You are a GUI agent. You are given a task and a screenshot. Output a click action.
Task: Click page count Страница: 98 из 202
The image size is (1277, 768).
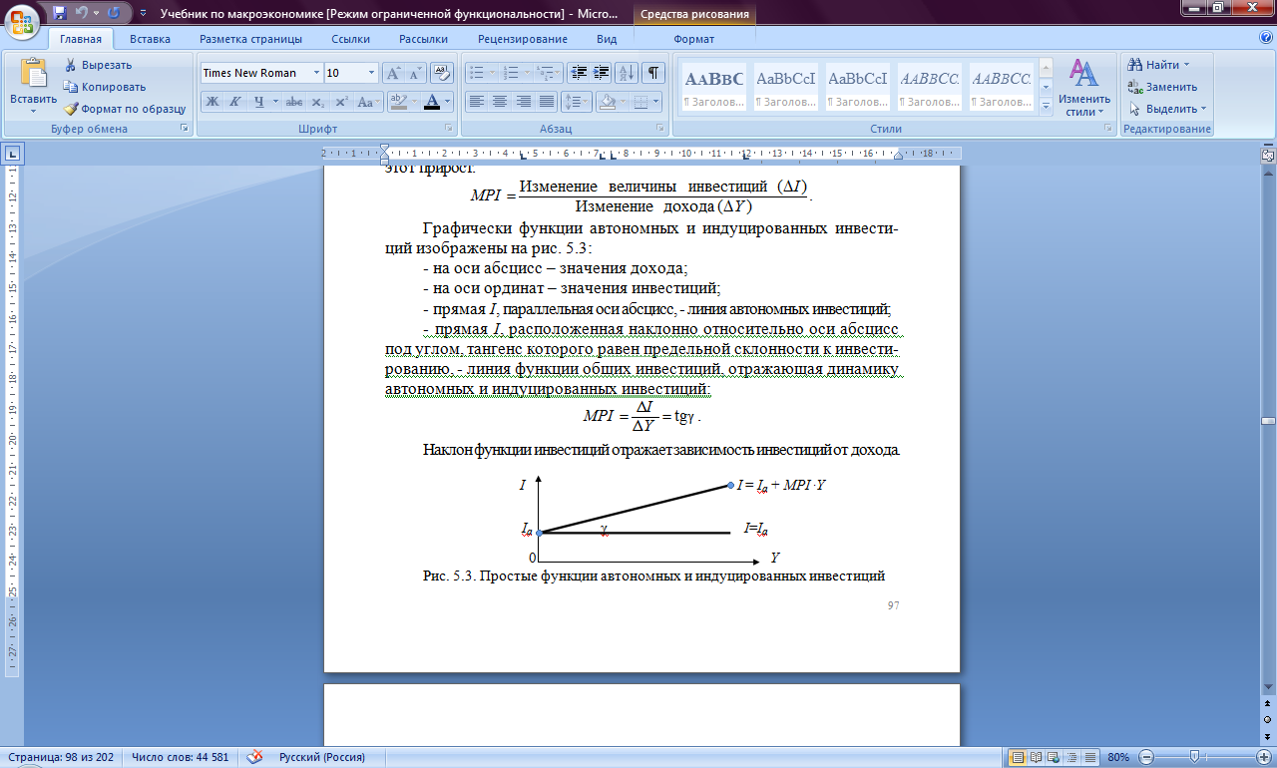coord(59,757)
